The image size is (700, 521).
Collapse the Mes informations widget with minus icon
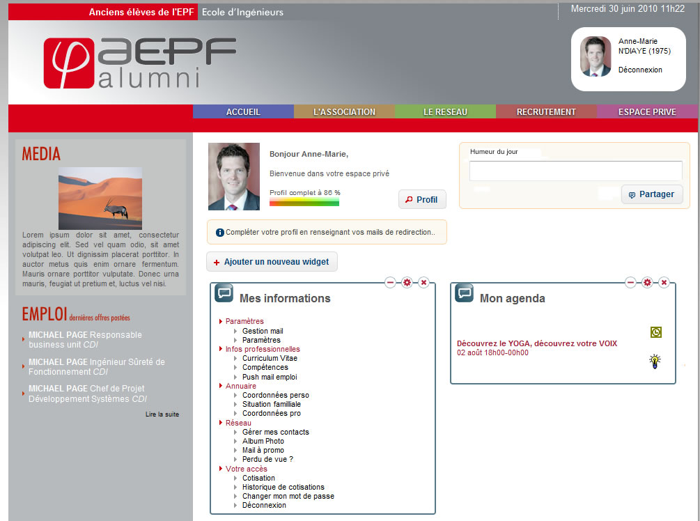[x=391, y=282]
